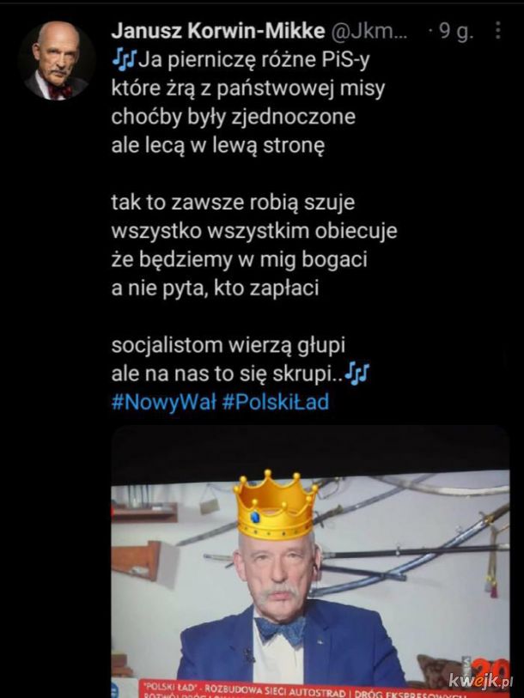Screen dimensions: 524x698
Task: Open the attached TV screenshot image
Action: [x=310, y=561]
